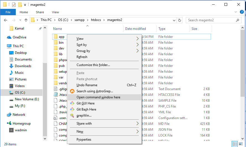Open the View ribbon tab

(55, 12)
